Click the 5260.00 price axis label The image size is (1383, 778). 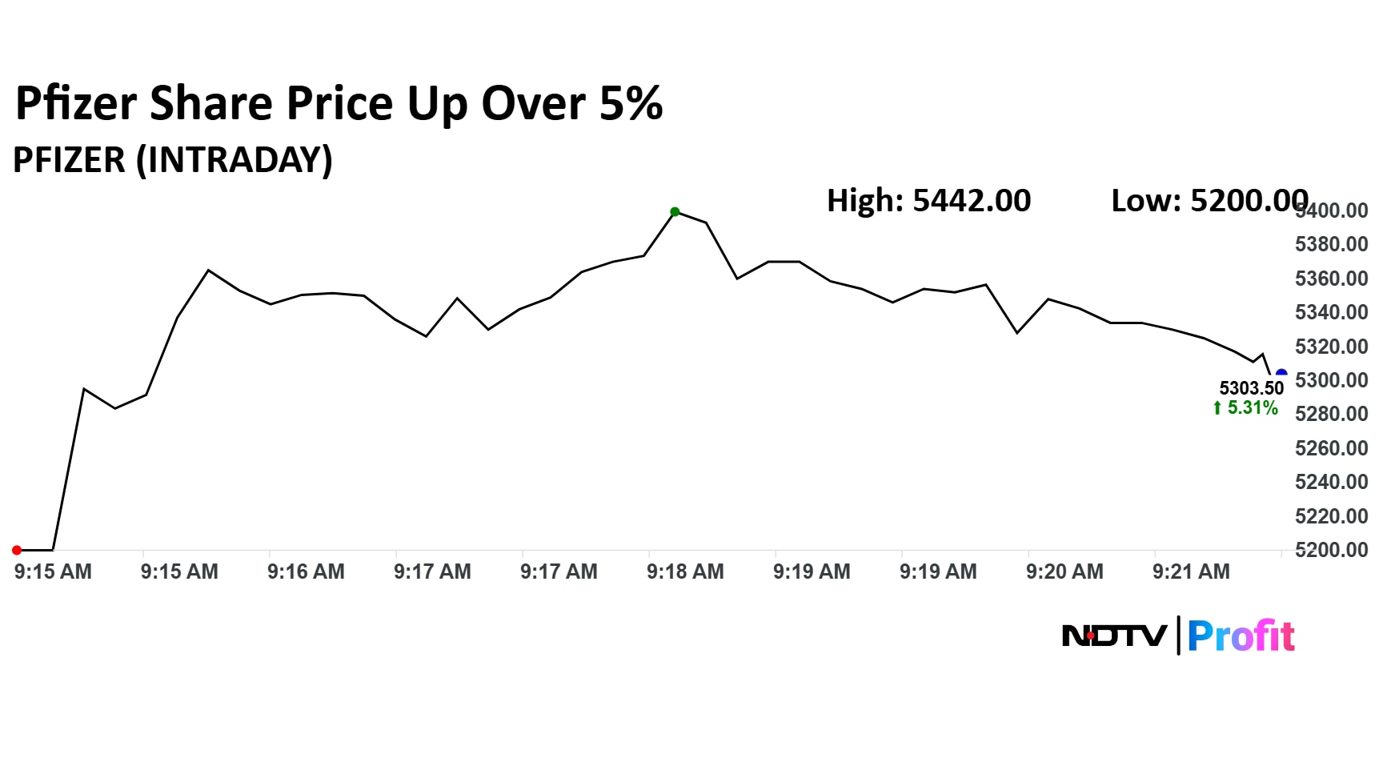(1331, 448)
